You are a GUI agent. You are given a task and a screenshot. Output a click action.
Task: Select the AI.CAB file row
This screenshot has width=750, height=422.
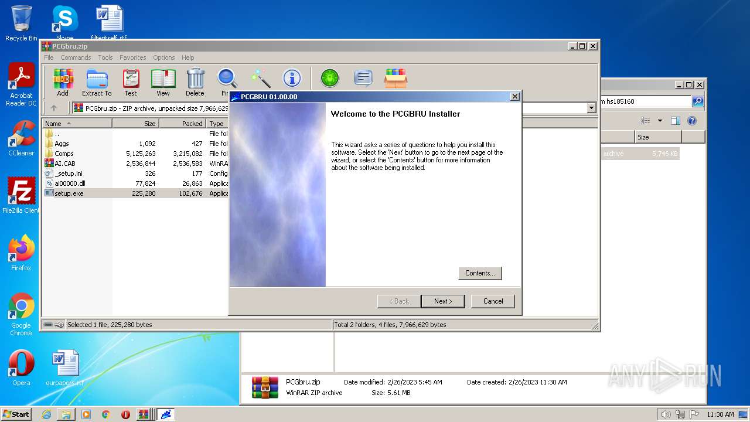(x=136, y=164)
